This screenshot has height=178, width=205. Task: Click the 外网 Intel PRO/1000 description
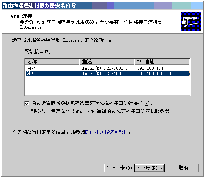click(x=106, y=73)
